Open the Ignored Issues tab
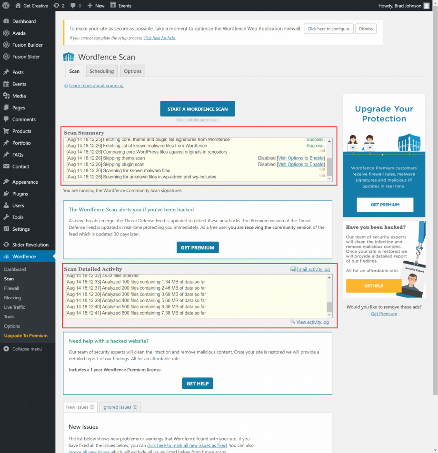The height and width of the screenshot is (453, 438). pos(119,407)
